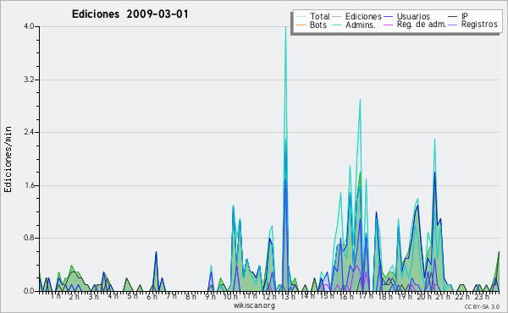This screenshot has height=313, width=508.
Task: Click the 0.0 y-axis value
Action: 29,291
